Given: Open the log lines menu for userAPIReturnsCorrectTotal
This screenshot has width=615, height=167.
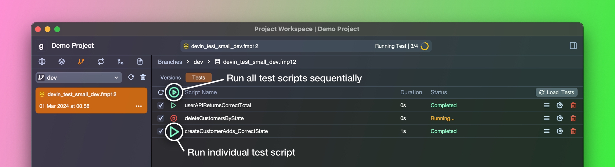Looking at the screenshot, I should 547,105.
